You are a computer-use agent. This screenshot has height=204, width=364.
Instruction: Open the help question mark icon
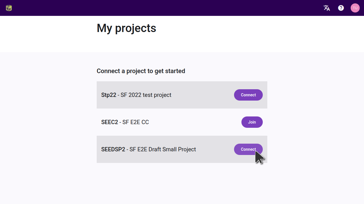click(341, 8)
